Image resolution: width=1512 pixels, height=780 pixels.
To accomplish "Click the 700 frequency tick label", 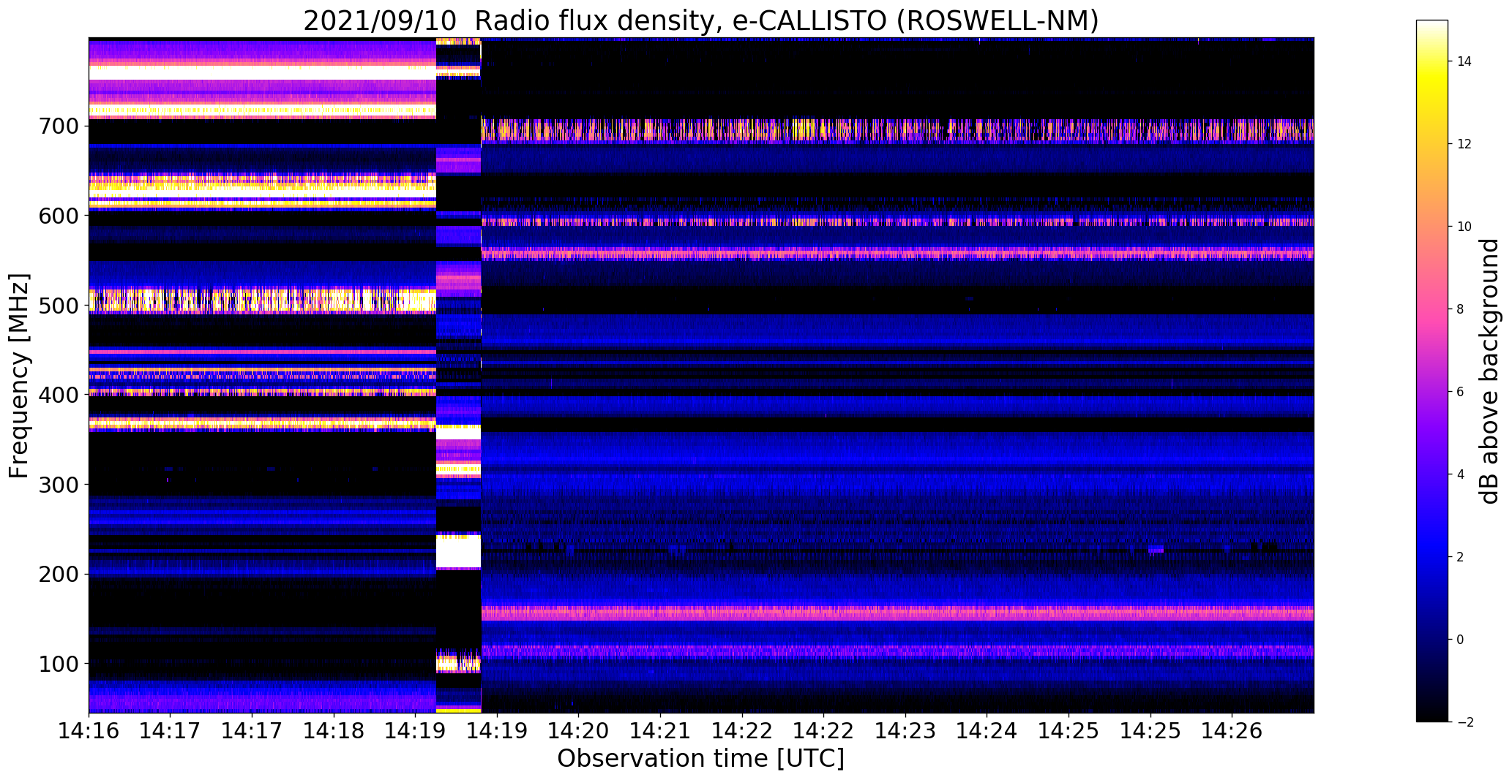I will tap(58, 126).
